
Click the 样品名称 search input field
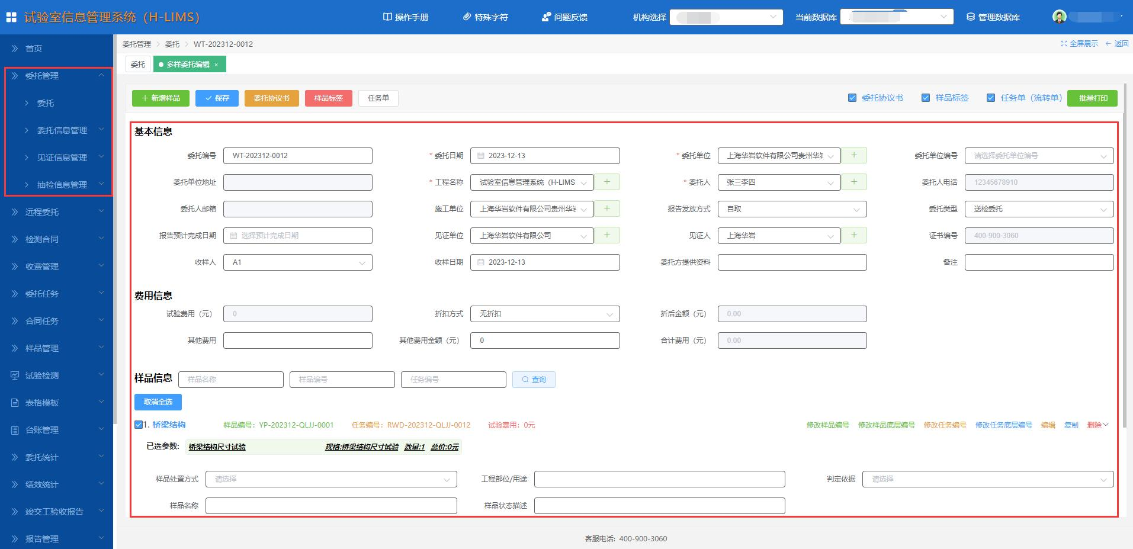tap(230, 380)
